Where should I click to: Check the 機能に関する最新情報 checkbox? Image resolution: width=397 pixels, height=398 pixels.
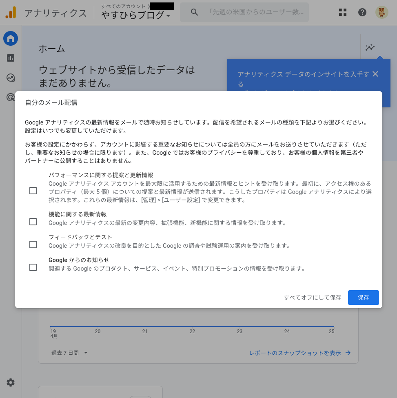(33, 222)
